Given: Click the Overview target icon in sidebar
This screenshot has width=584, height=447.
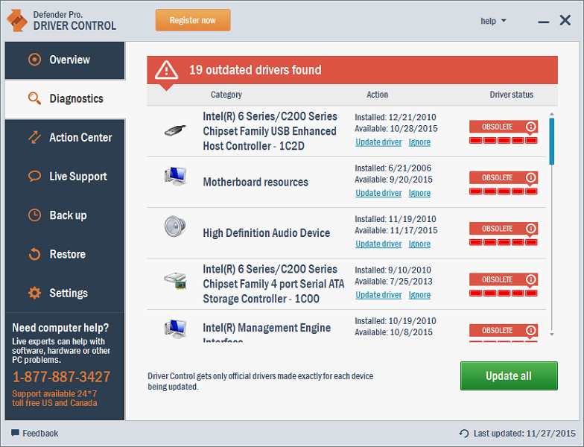Looking at the screenshot, I should 34,60.
